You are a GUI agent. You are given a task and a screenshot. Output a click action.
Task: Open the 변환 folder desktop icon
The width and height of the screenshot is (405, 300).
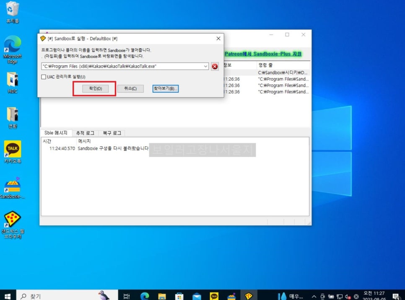click(12, 117)
